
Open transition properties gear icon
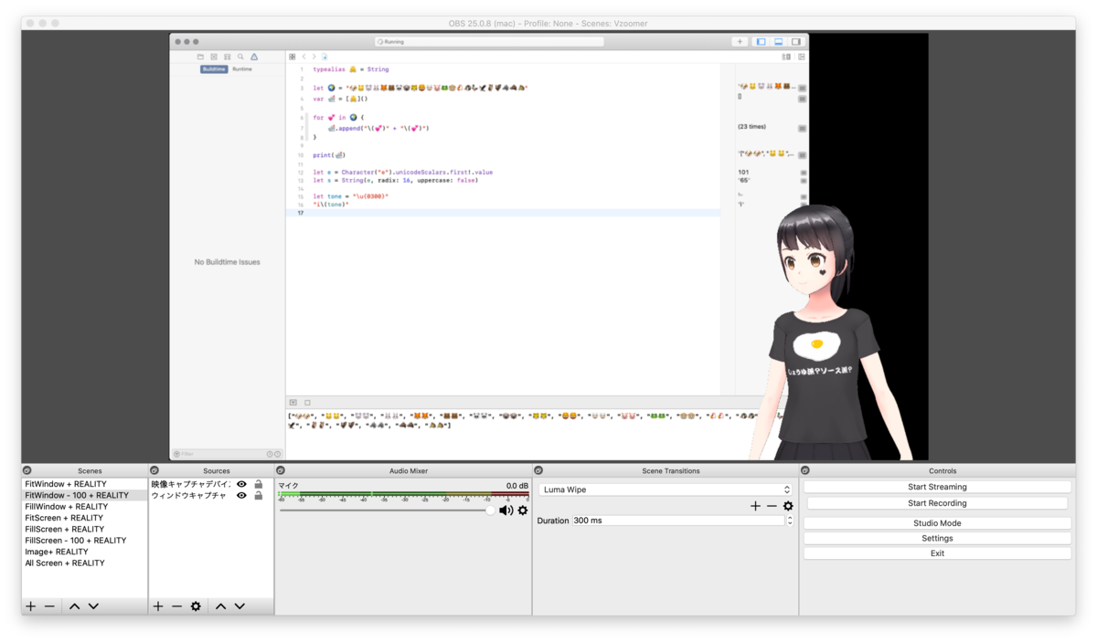(x=788, y=506)
